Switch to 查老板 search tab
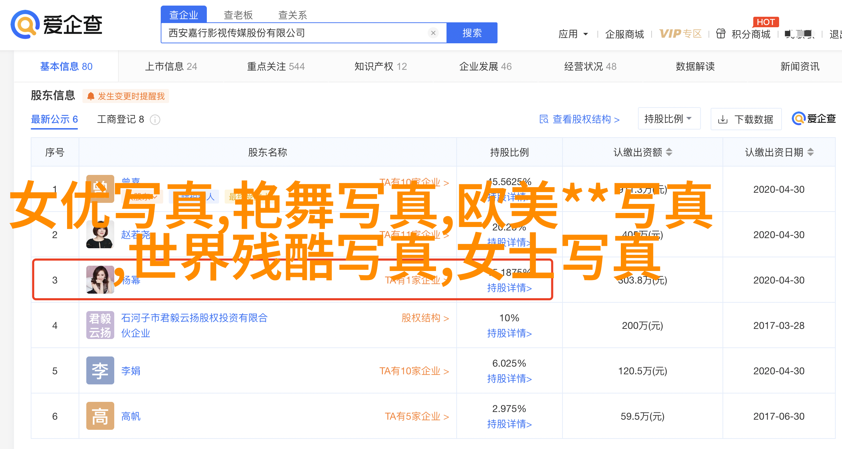Viewport: 842px width, 449px height. click(238, 15)
